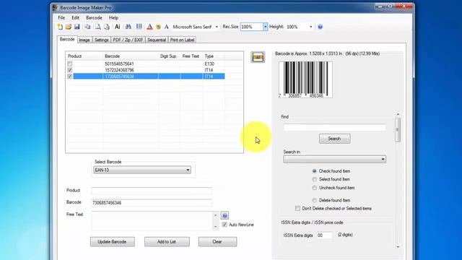Toggle checkbox for highlighted 1730685745634 row

[70, 77]
